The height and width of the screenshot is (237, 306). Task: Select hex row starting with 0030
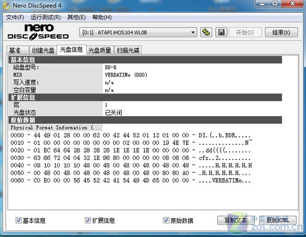pyautogui.click(x=130, y=158)
